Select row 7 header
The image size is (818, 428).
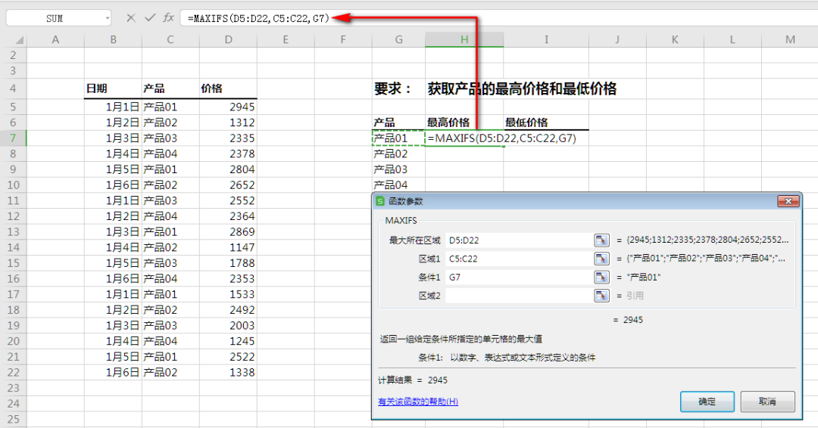point(14,138)
